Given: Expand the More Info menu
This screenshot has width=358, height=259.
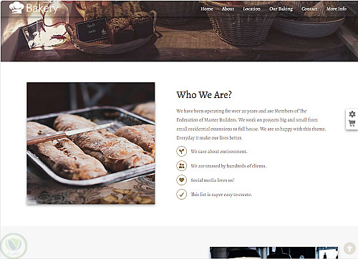Looking at the screenshot, I should pos(337,9).
